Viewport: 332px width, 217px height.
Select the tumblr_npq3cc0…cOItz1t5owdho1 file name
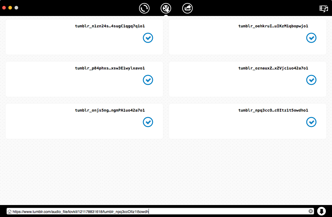pos(273,110)
